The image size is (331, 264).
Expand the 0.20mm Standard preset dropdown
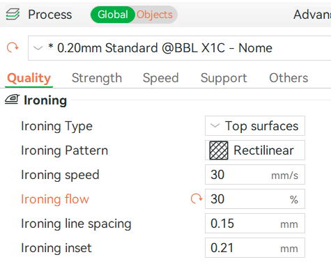click(179, 48)
